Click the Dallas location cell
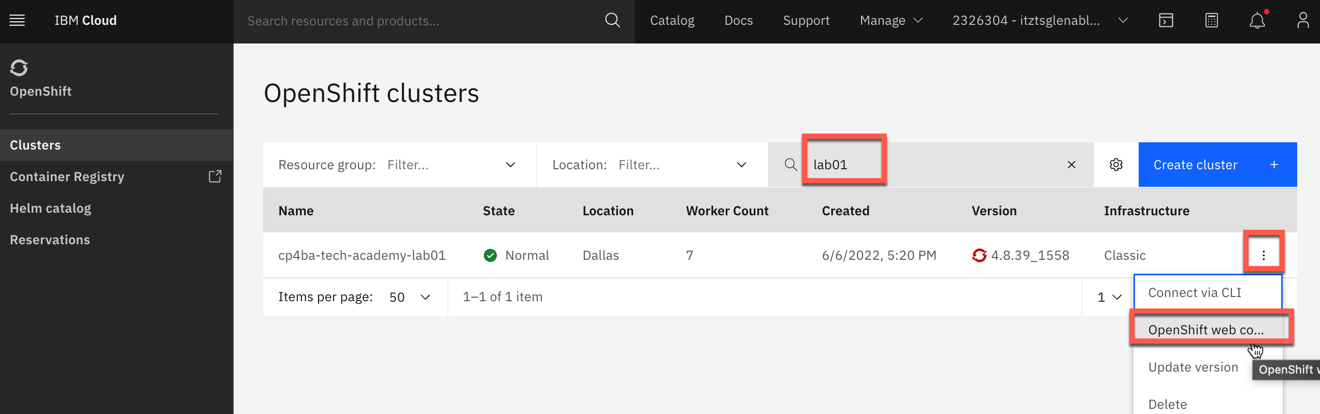The width and height of the screenshot is (1320, 414). 600,255
